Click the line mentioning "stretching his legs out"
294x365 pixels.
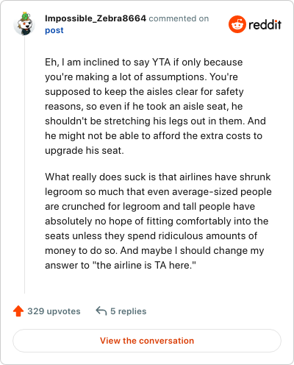155,121
